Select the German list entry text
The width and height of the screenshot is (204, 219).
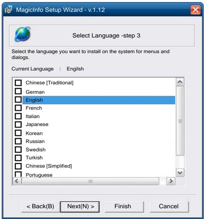35,92
